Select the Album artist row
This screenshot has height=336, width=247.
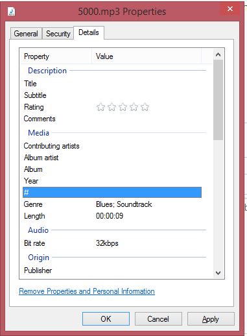coord(112,158)
